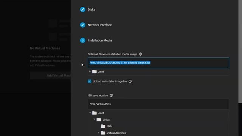This screenshot has height=136, width=242.
Task: Open the Disks step label
Action: click(x=92, y=9)
